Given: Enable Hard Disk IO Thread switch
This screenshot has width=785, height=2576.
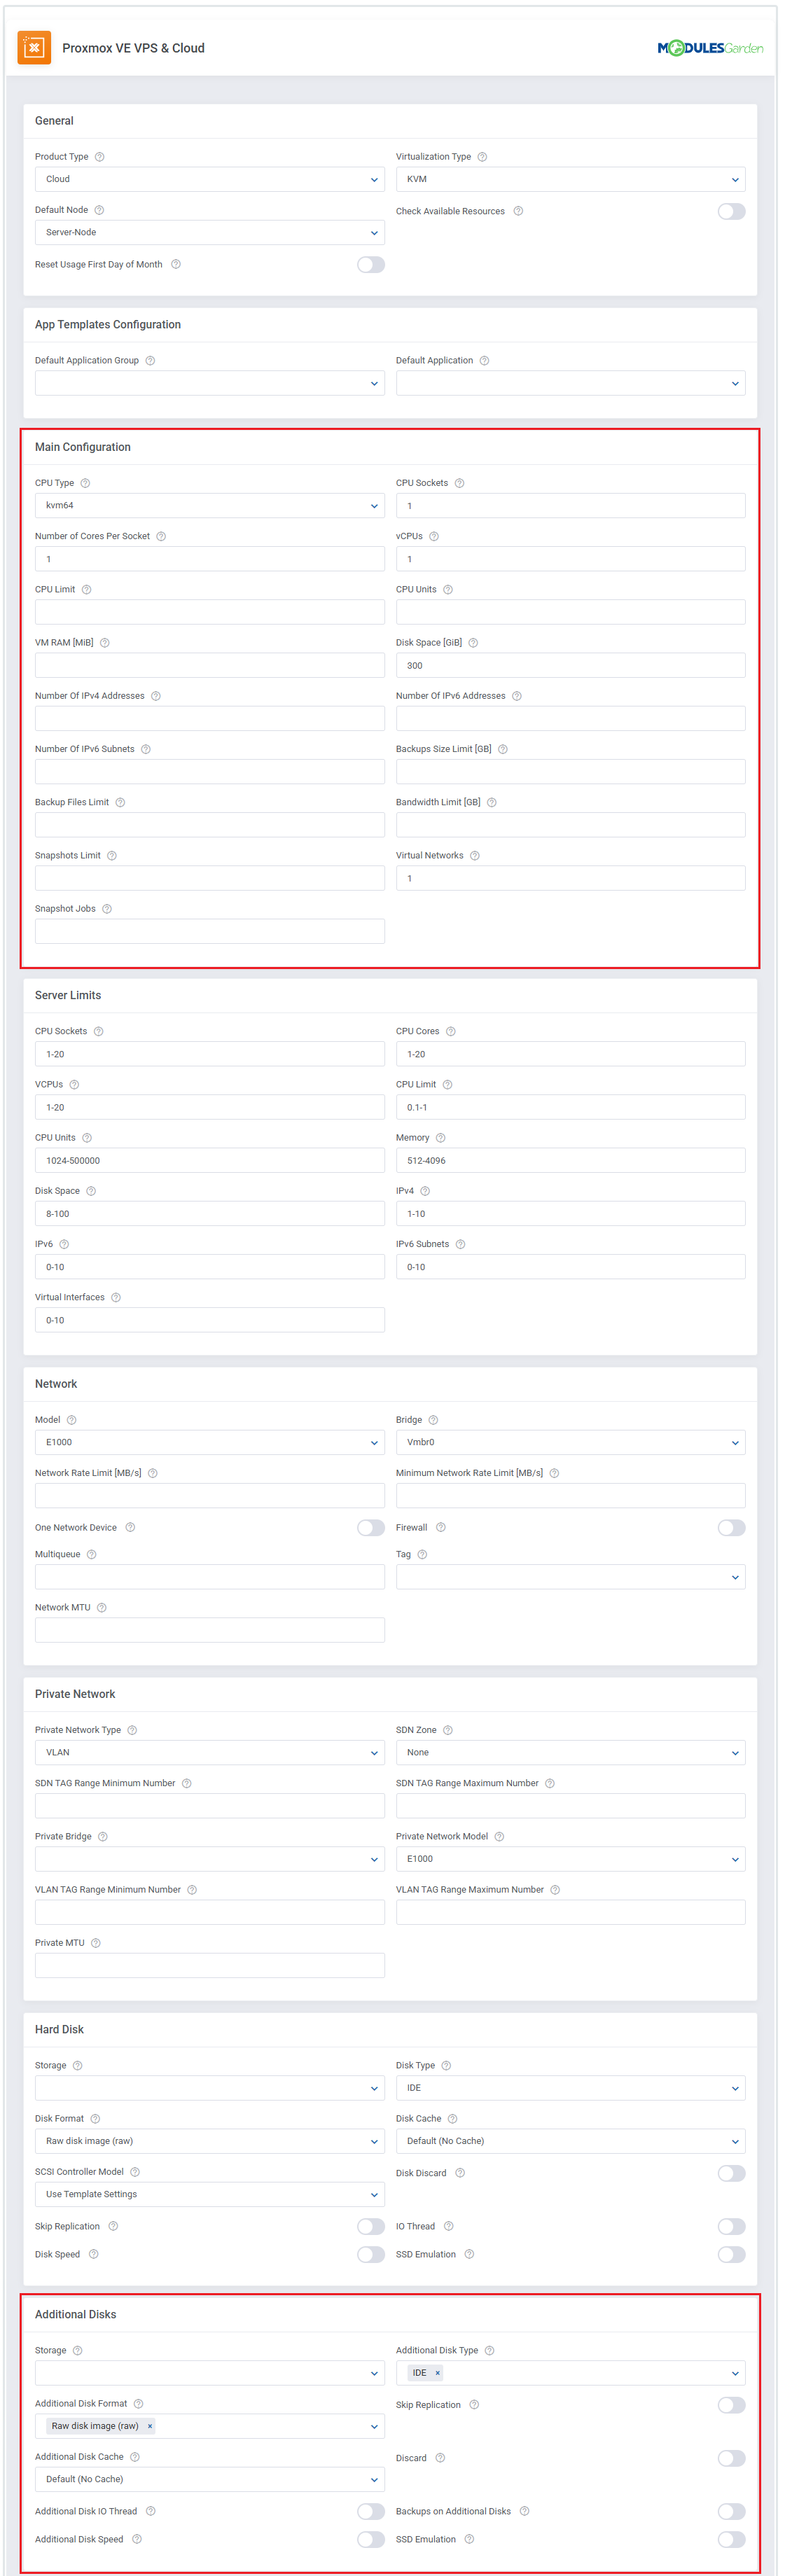Looking at the screenshot, I should pos(731,2226).
